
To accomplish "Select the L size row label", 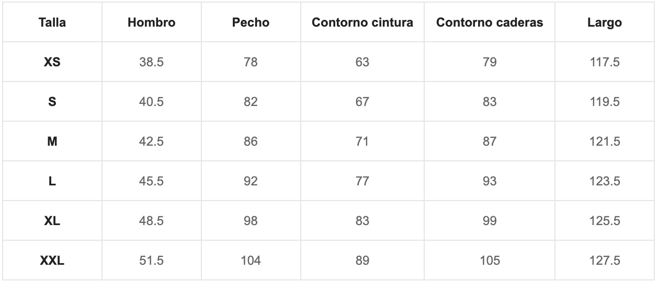I will pyautogui.click(x=52, y=181).
